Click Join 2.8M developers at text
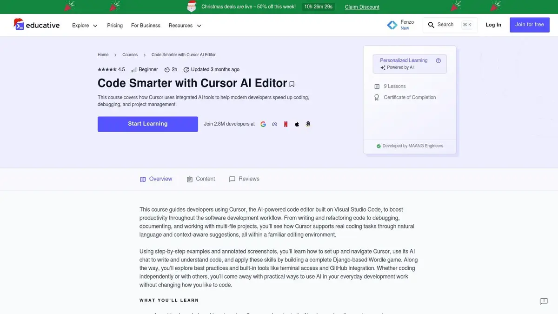 (x=229, y=124)
